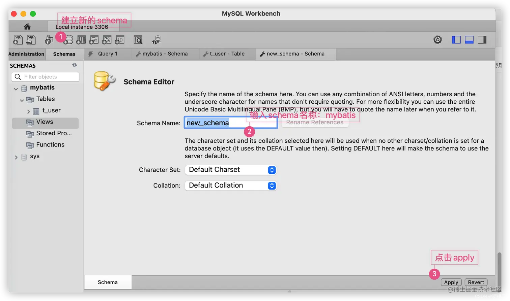The width and height of the screenshot is (510, 301).
Task: Open Workbench preferences gear icon
Action: (437, 40)
